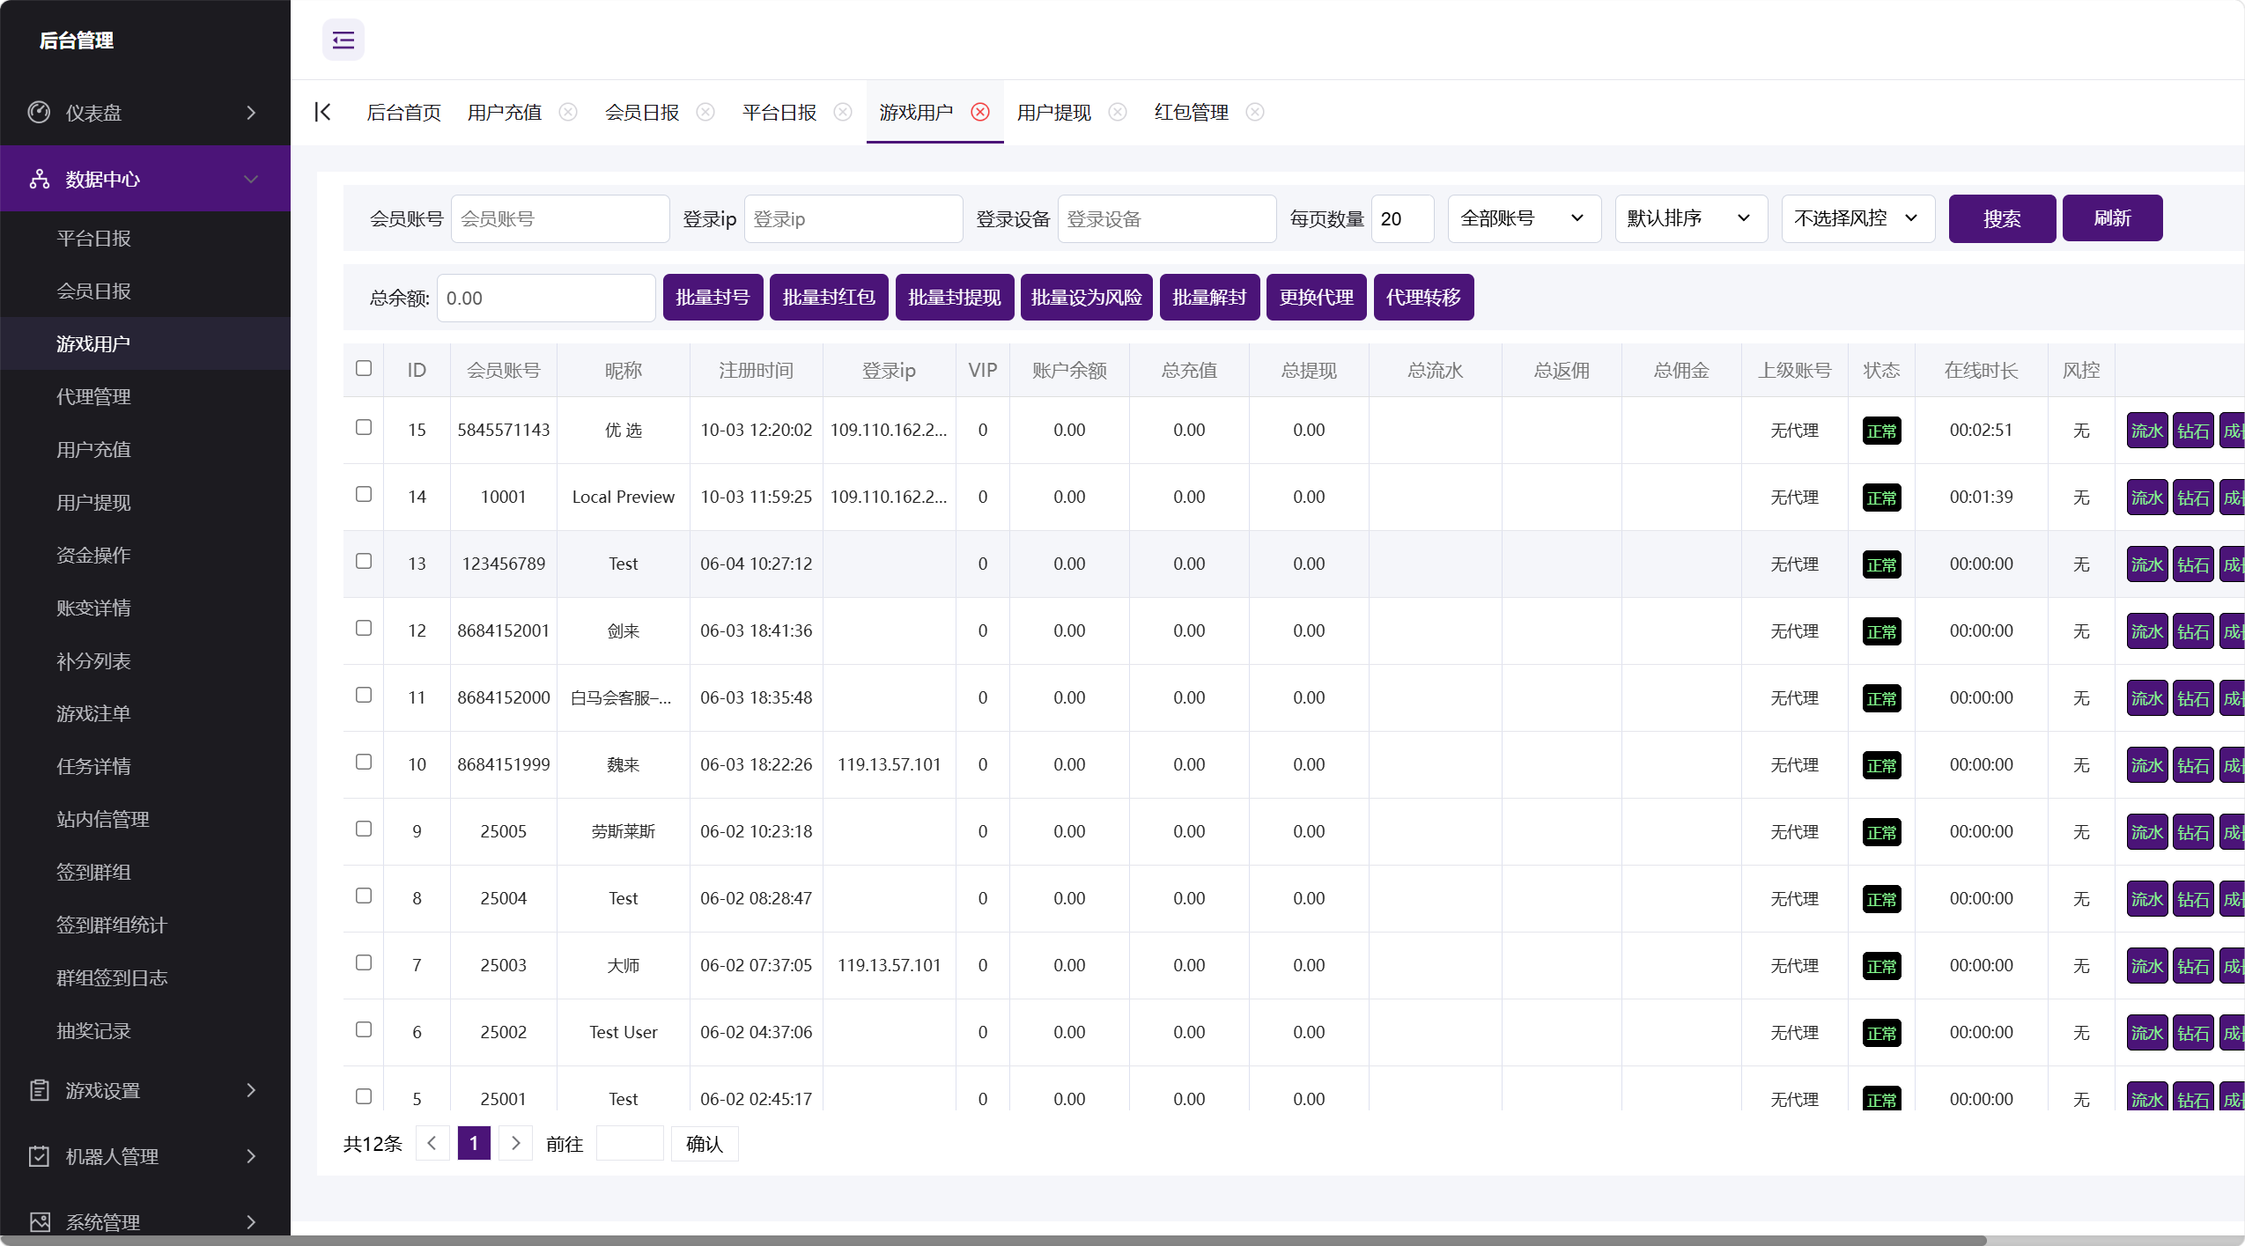Click the 机器人管理 checklist icon
The image size is (2245, 1246).
coord(39,1156)
